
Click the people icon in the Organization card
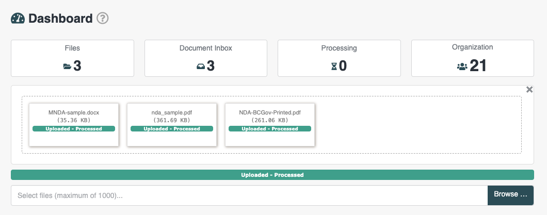point(461,66)
